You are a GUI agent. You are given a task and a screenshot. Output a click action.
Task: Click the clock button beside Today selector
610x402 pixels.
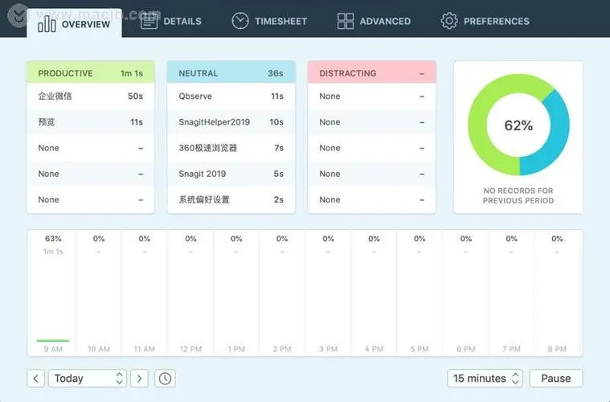coord(165,378)
